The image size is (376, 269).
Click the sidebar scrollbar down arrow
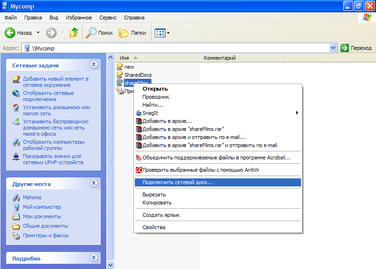point(111,265)
